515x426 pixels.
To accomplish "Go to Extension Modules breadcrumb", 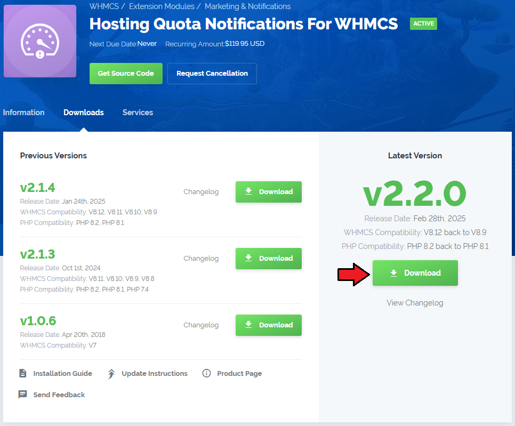I will pos(162,6).
